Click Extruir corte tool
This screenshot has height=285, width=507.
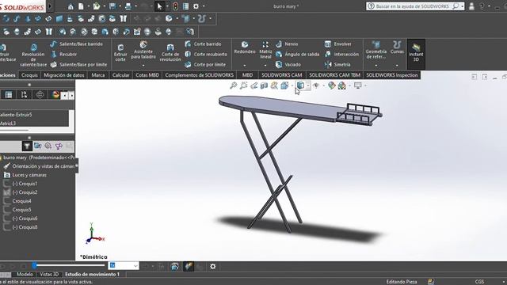coord(120,53)
